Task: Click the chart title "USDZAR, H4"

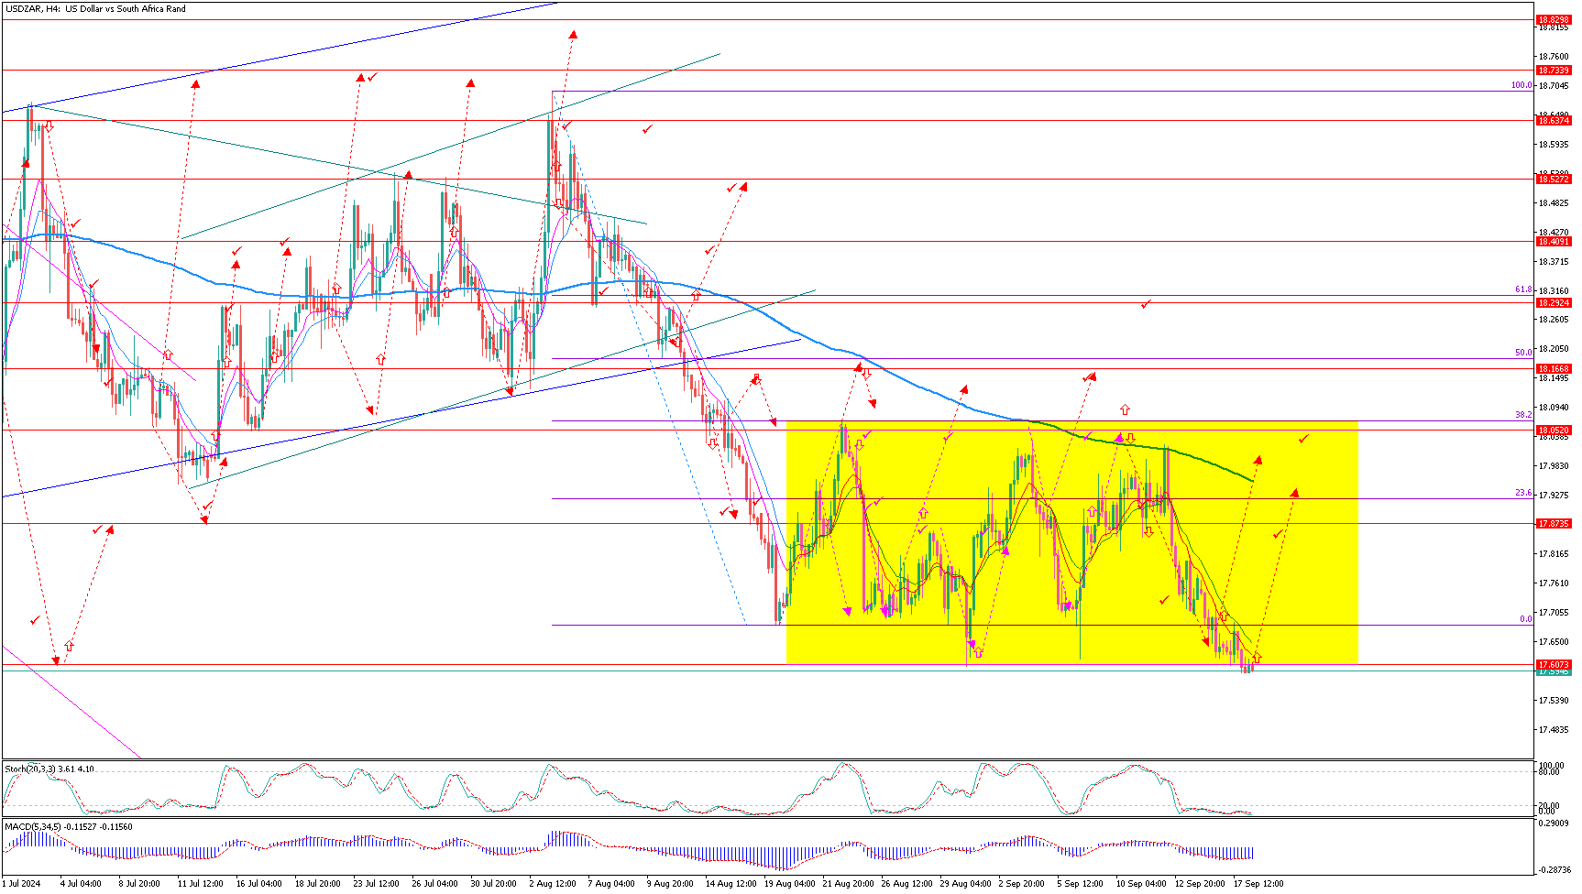Action: [32, 8]
